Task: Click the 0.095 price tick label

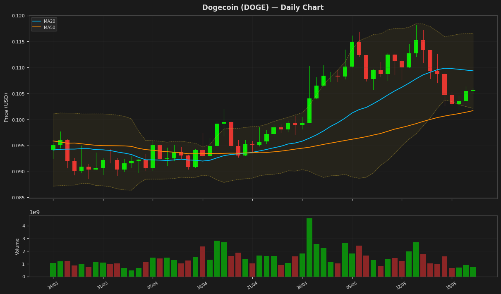Action: [x=18, y=146]
